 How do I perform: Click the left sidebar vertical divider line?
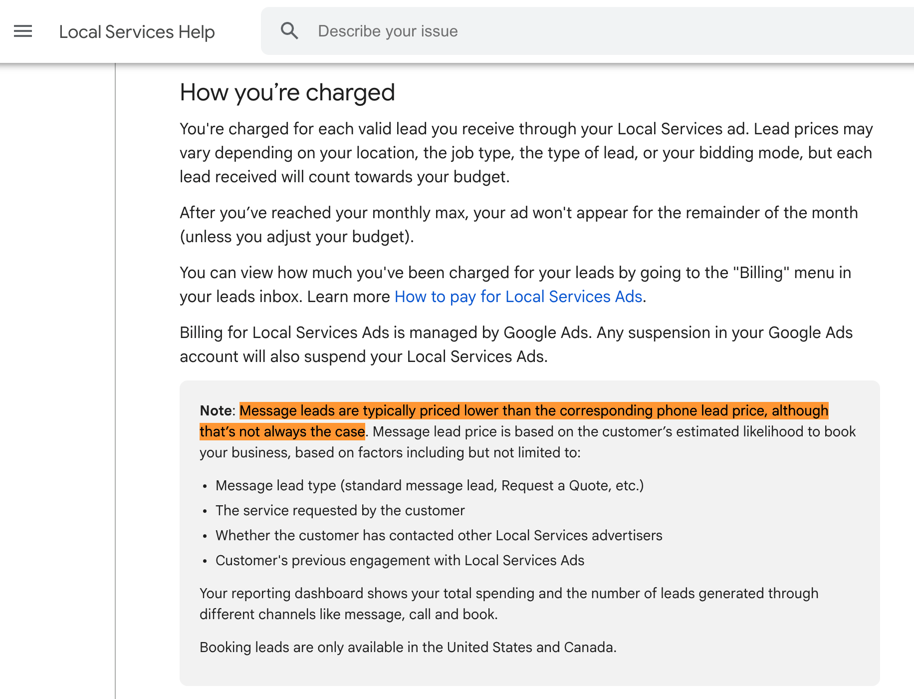[115, 379]
